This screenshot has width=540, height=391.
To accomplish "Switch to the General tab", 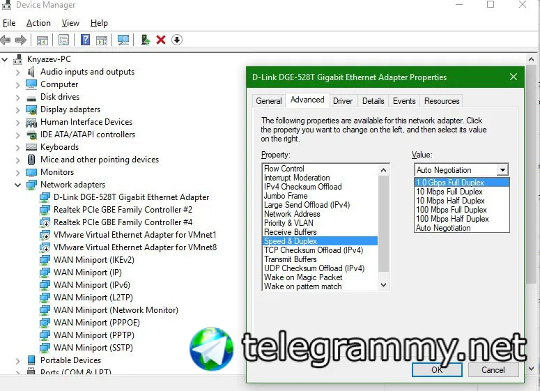I will point(269,101).
